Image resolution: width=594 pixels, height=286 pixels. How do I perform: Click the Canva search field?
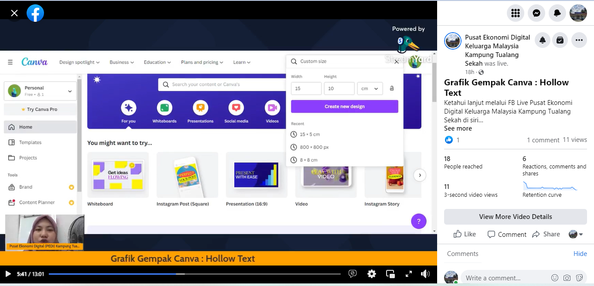pyautogui.click(x=222, y=84)
